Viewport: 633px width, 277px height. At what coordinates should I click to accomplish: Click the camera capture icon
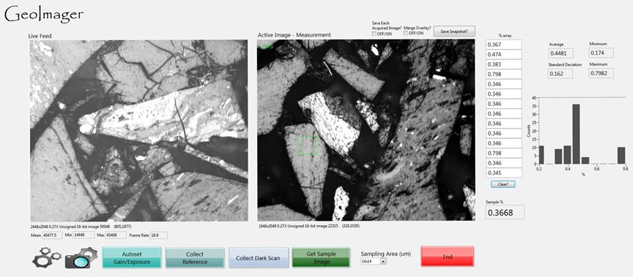tap(81, 258)
